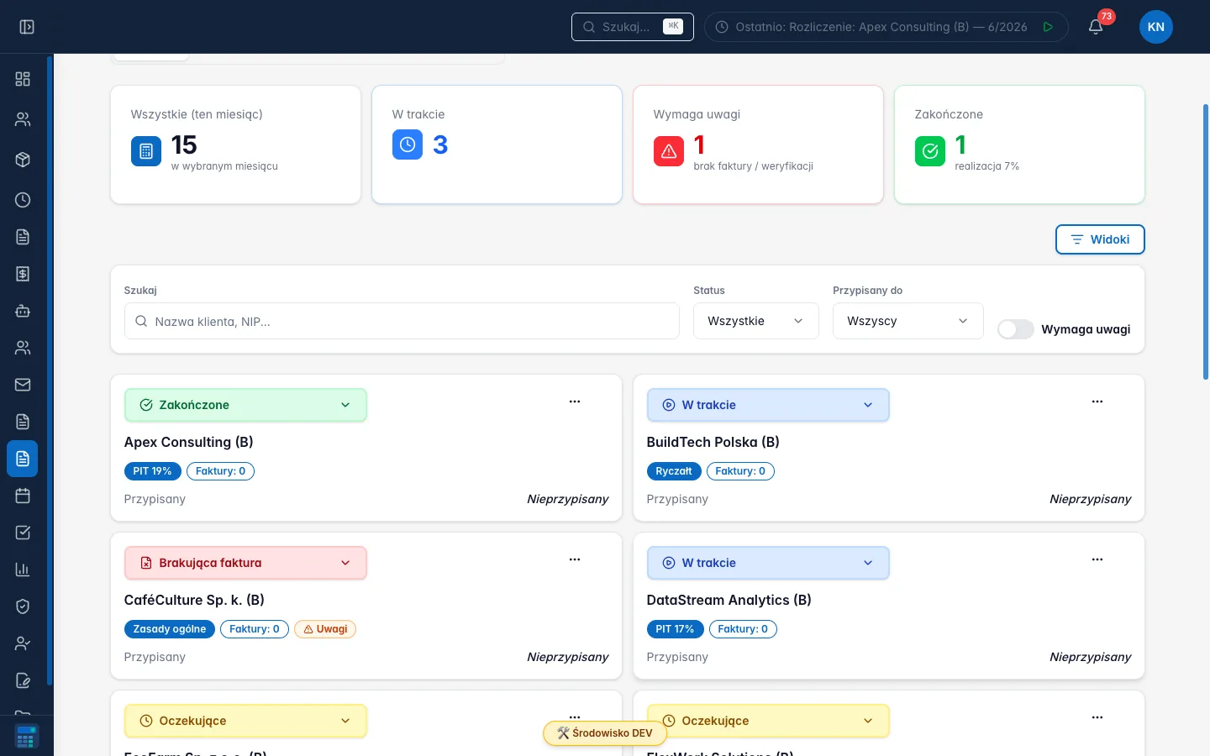This screenshot has width=1210, height=756.
Task: Open the mail envelope icon in sidebar
Action: (x=23, y=385)
